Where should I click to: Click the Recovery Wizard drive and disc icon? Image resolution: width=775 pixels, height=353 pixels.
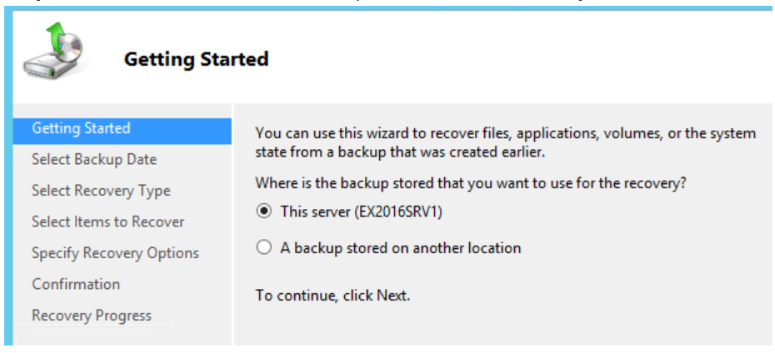[x=54, y=52]
